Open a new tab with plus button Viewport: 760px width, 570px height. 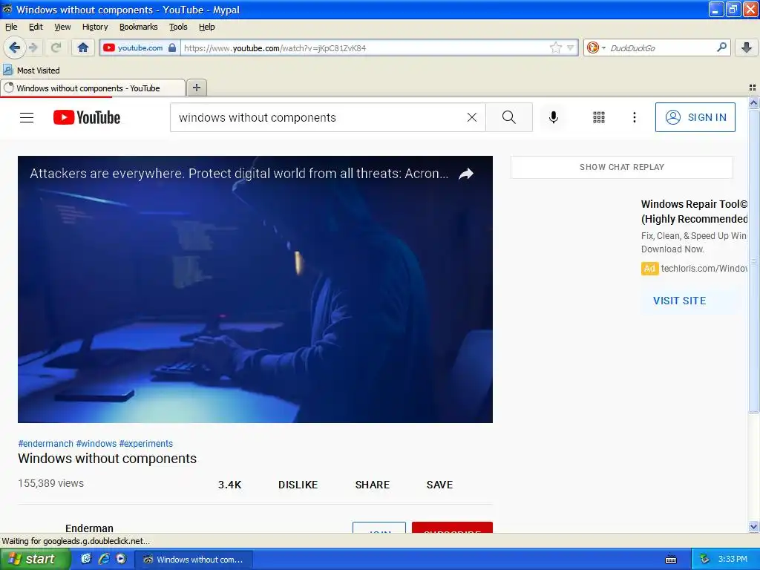(x=196, y=88)
